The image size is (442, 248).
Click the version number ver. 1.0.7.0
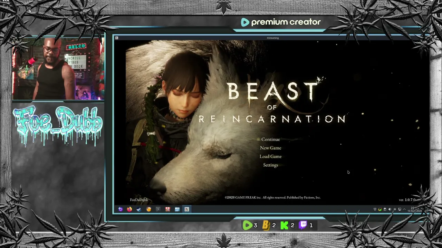click(407, 200)
